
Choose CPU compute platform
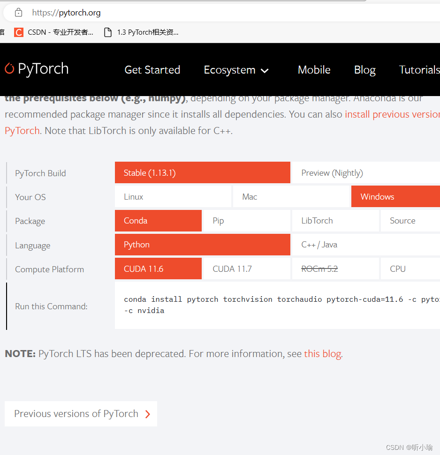(x=410, y=269)
